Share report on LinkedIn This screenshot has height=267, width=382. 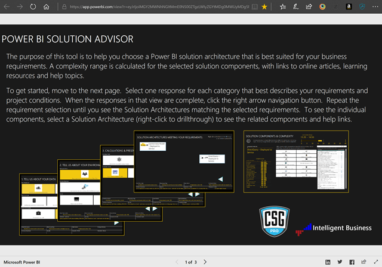328,262
